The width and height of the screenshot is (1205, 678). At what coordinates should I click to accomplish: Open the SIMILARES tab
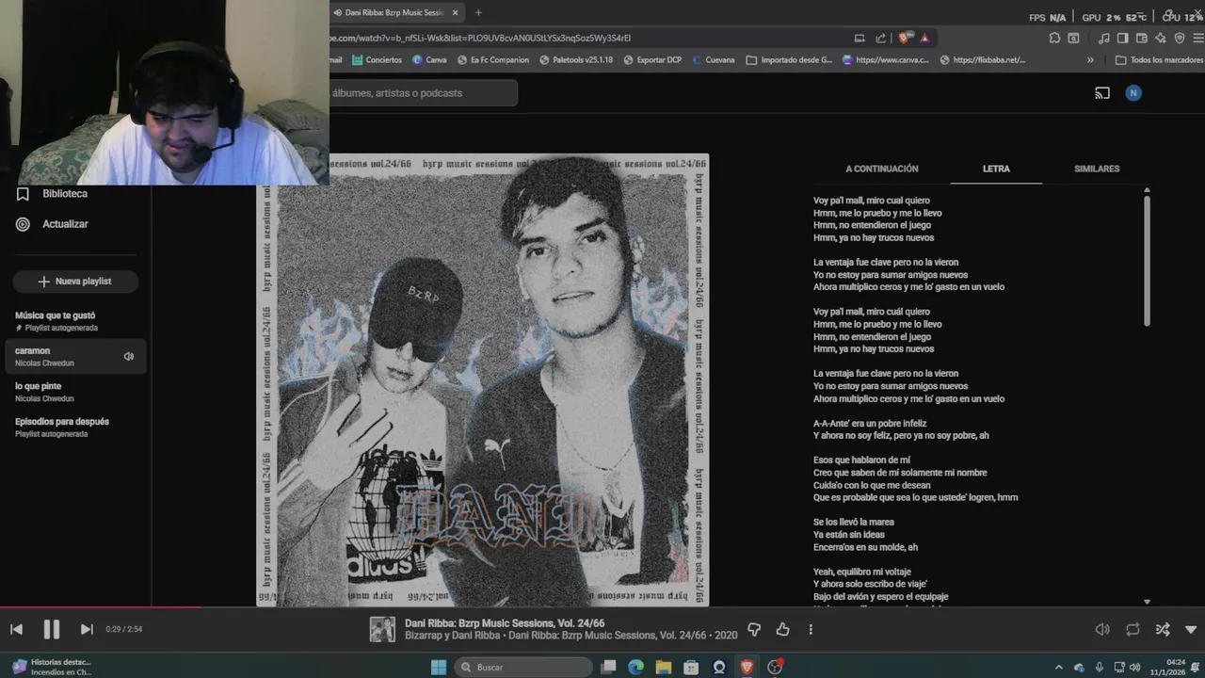click(1097, 169)
